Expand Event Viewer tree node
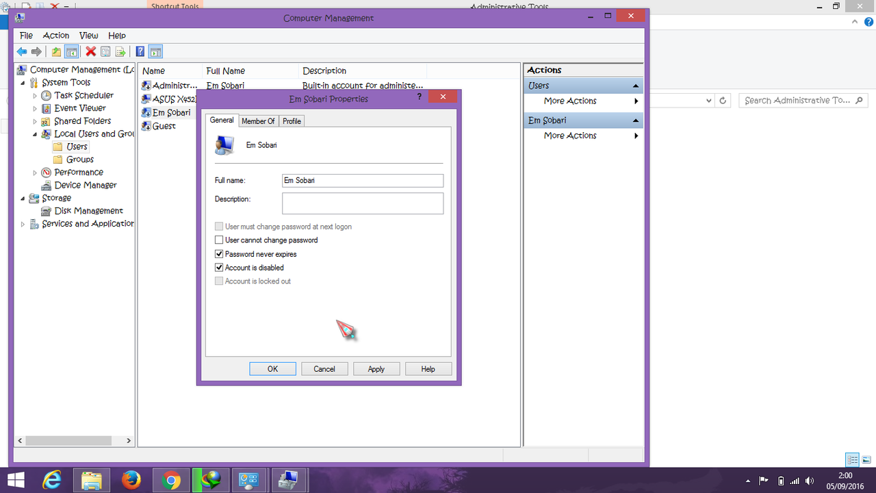The width and height of the screenshot is (876, 493). point(35,108)
